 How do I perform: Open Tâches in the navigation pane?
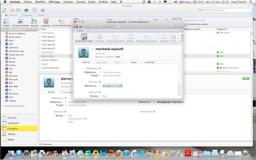point(19,134)
